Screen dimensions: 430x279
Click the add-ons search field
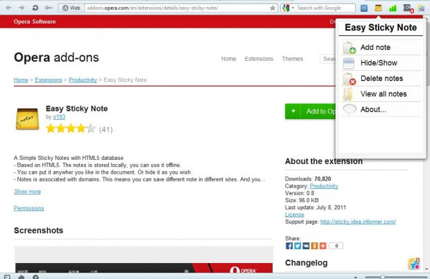328,59
